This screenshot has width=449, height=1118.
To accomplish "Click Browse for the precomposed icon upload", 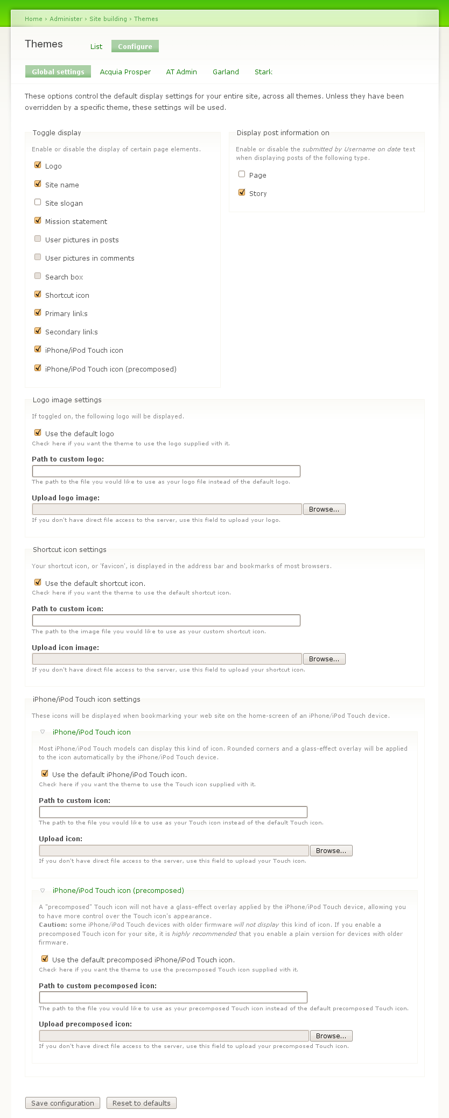I will pos(331,1036).
